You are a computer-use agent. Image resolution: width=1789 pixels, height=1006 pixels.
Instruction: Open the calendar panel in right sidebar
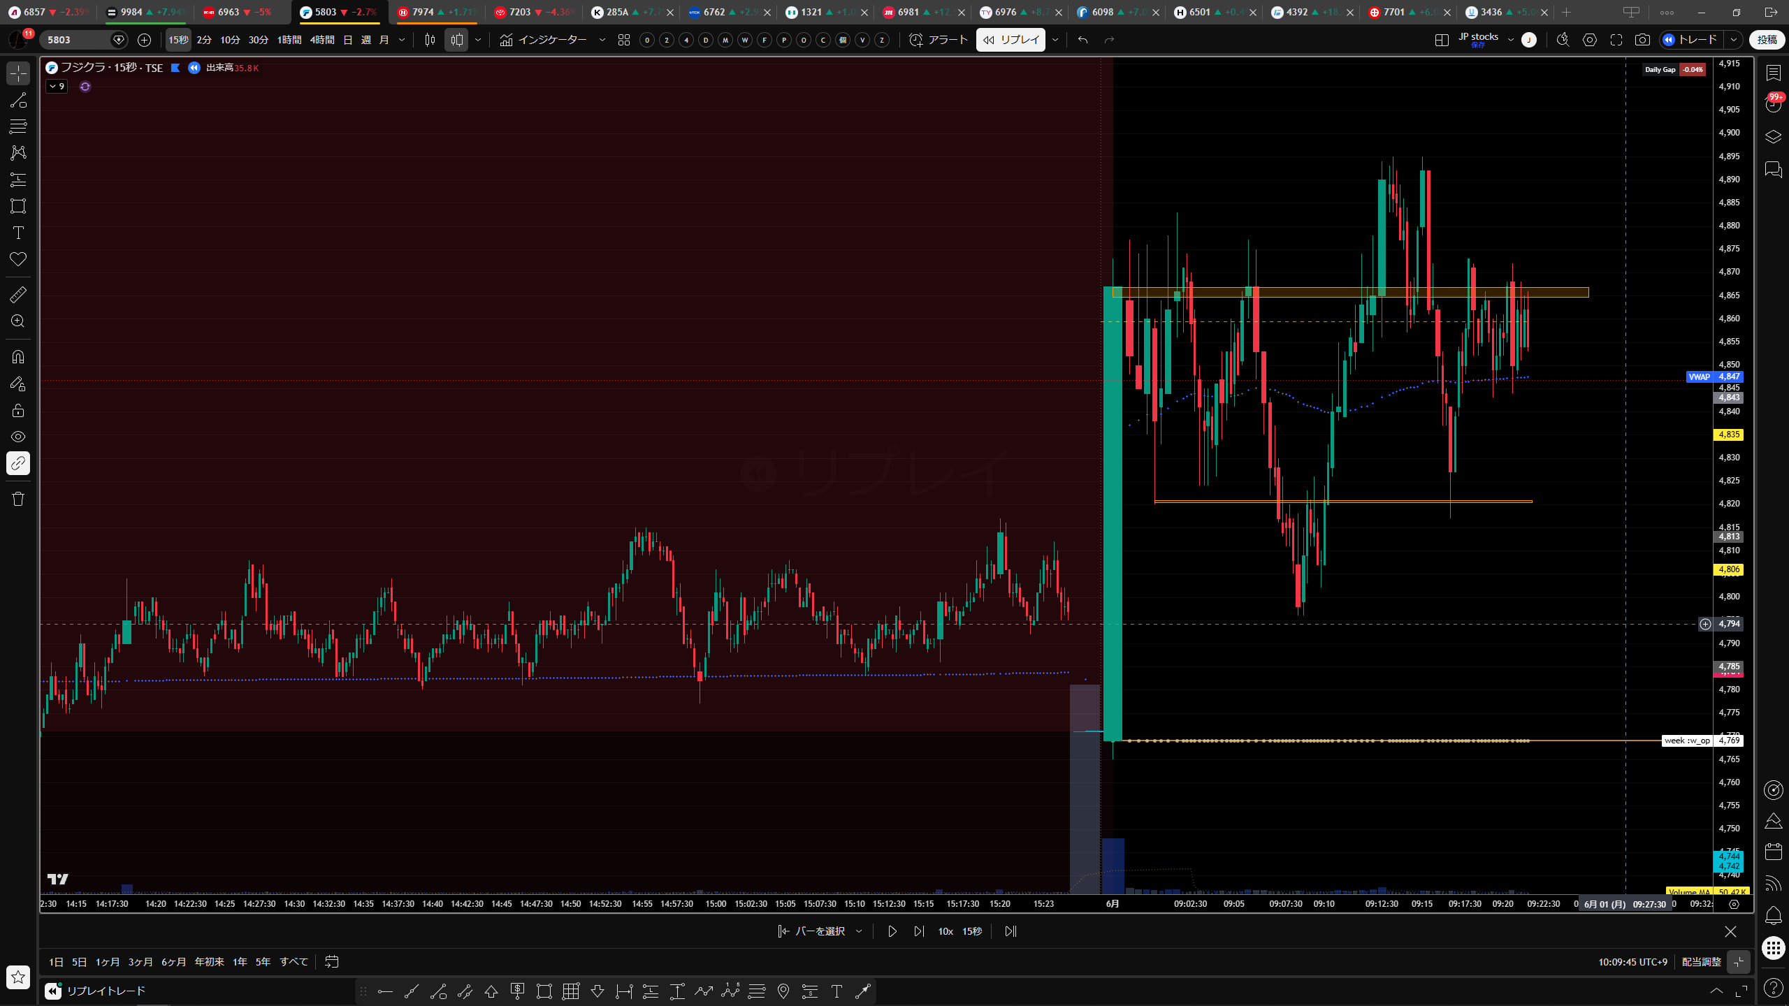point(1773,851)
